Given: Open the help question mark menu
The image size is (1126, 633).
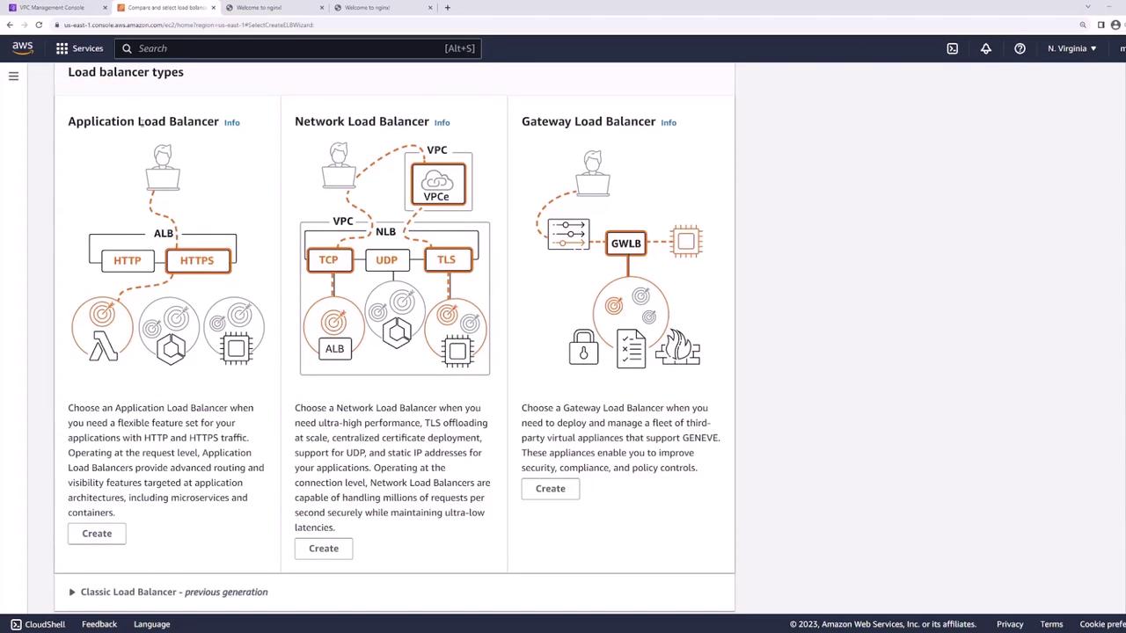Looking at the screenshot, I should click(1020, 48).
